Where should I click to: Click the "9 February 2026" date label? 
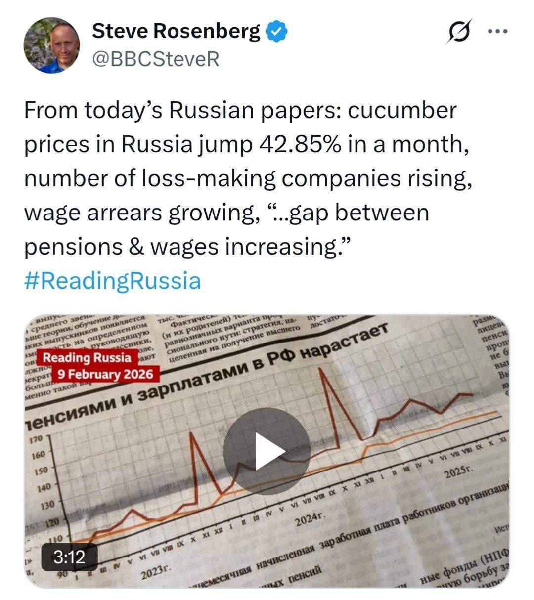105,374
